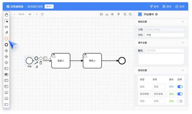Select the end event circle on the canvas
This screenshot has width=192, height=114.
pyautogui.click(x=122, y=61)
